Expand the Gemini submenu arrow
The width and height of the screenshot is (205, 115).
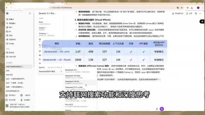tap(61, 67)
